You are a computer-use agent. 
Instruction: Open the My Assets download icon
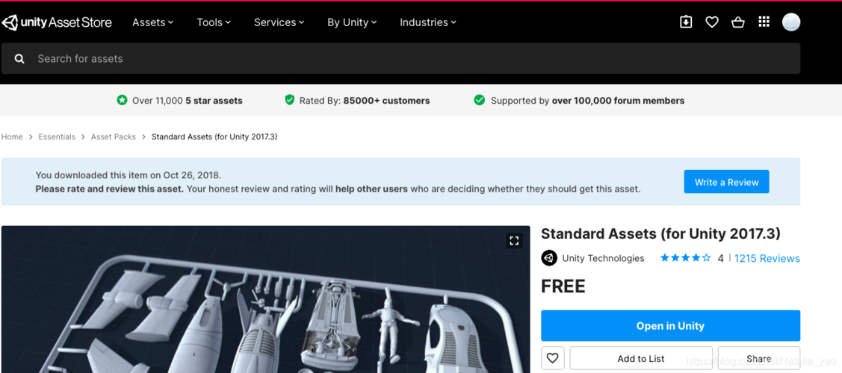coord(686,22)
